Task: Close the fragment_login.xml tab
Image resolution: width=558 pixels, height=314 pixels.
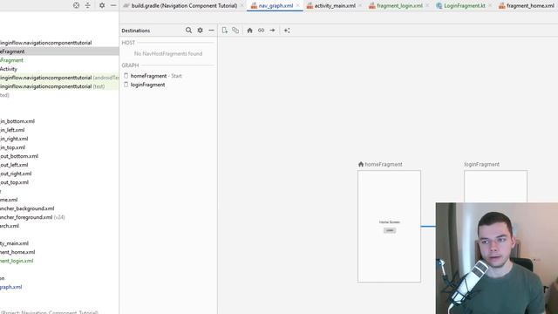Action: [x=427, y=6]
